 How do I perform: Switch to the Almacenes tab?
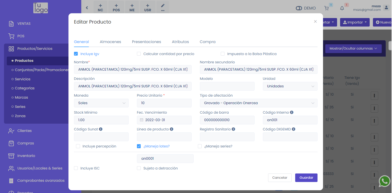tap(110, 42)
